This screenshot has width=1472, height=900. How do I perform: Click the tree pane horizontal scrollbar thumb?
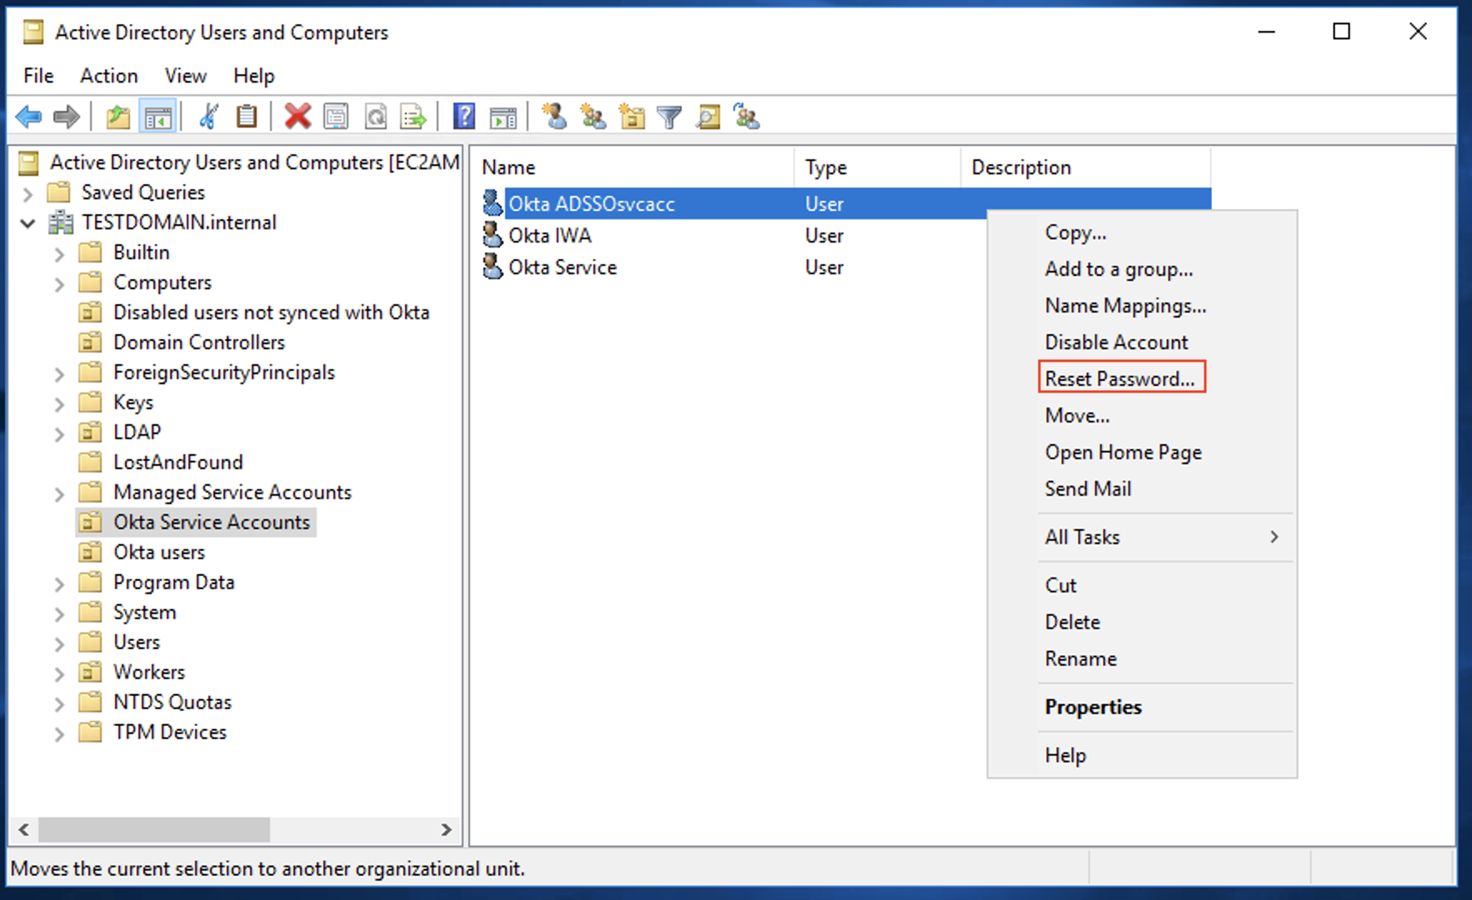click(154, 830)
